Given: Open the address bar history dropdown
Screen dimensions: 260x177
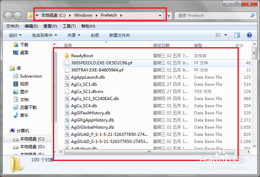Looking at the screenshot, I should [160, 16].
